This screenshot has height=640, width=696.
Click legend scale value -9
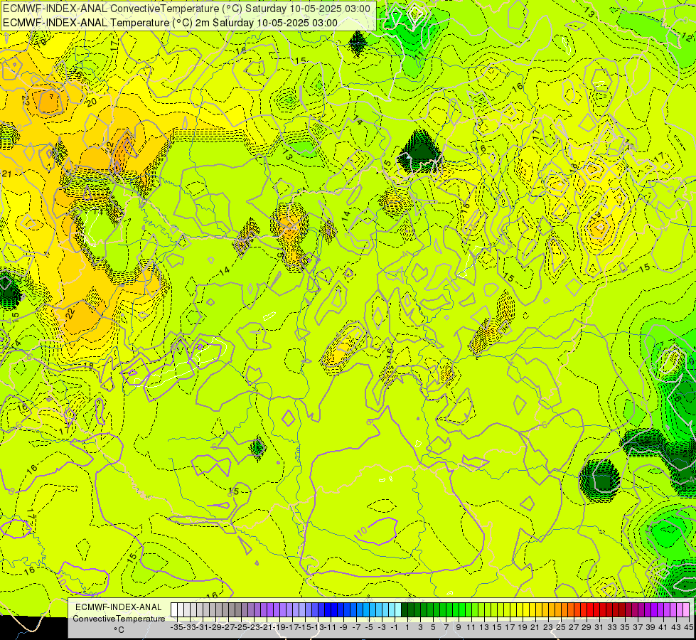coord(343,628)
